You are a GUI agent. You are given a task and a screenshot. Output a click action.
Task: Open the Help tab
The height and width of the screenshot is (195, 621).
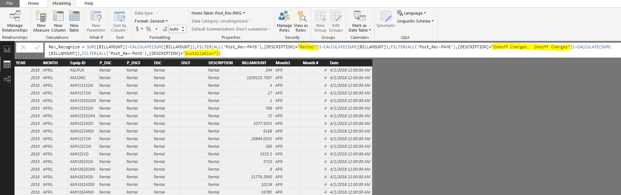(x=89, y=3)
